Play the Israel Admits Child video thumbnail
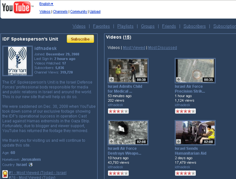236x179 pixels. 128,71
